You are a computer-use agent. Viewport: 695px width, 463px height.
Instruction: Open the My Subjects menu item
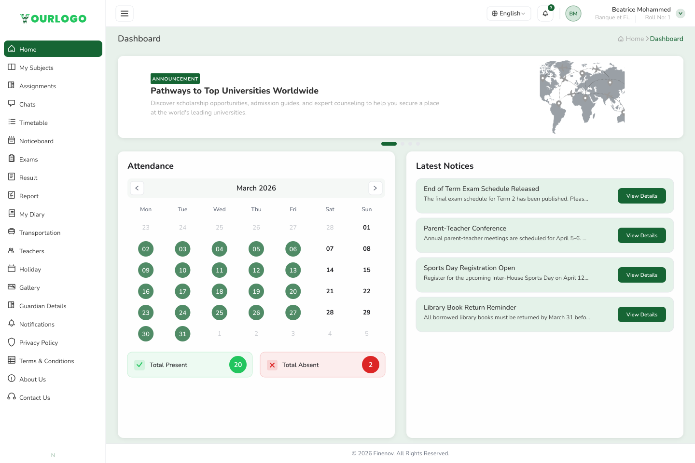pyautogui.click(x=53, y=68)
